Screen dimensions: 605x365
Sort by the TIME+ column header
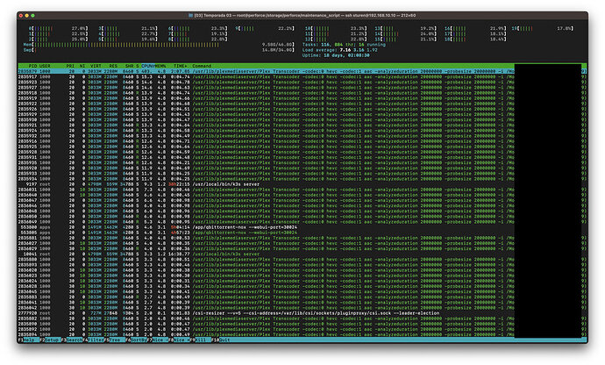pyautogui.click(x=180, y=66)
